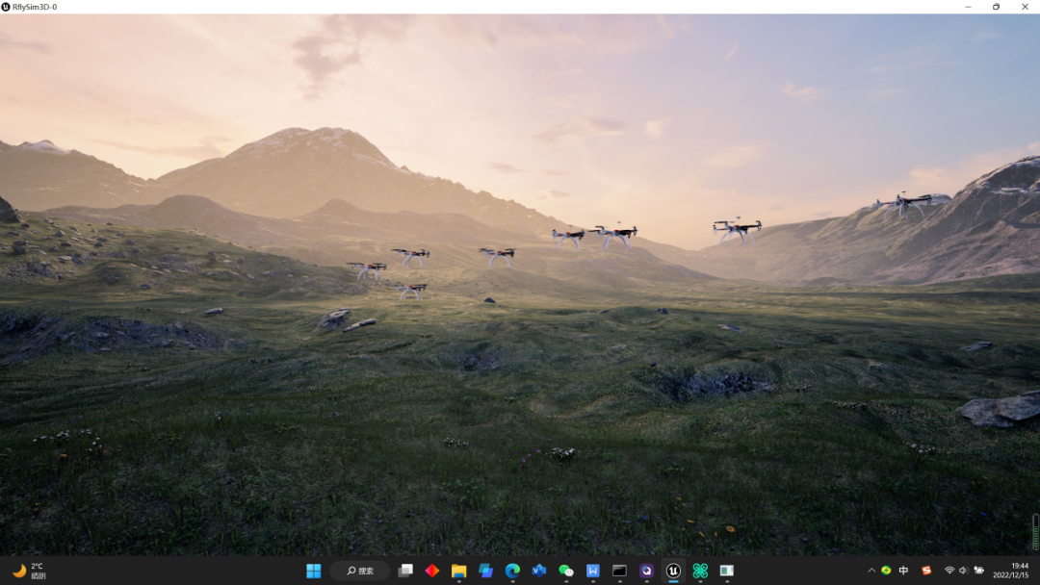
Task: Launch Microsoft Edge from the taskbar
Action: [x=512, y=571]
